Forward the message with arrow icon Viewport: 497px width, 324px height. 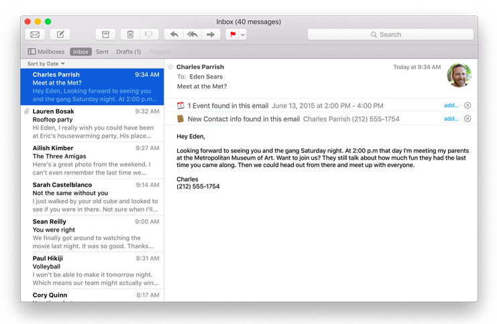click(210, 34)
